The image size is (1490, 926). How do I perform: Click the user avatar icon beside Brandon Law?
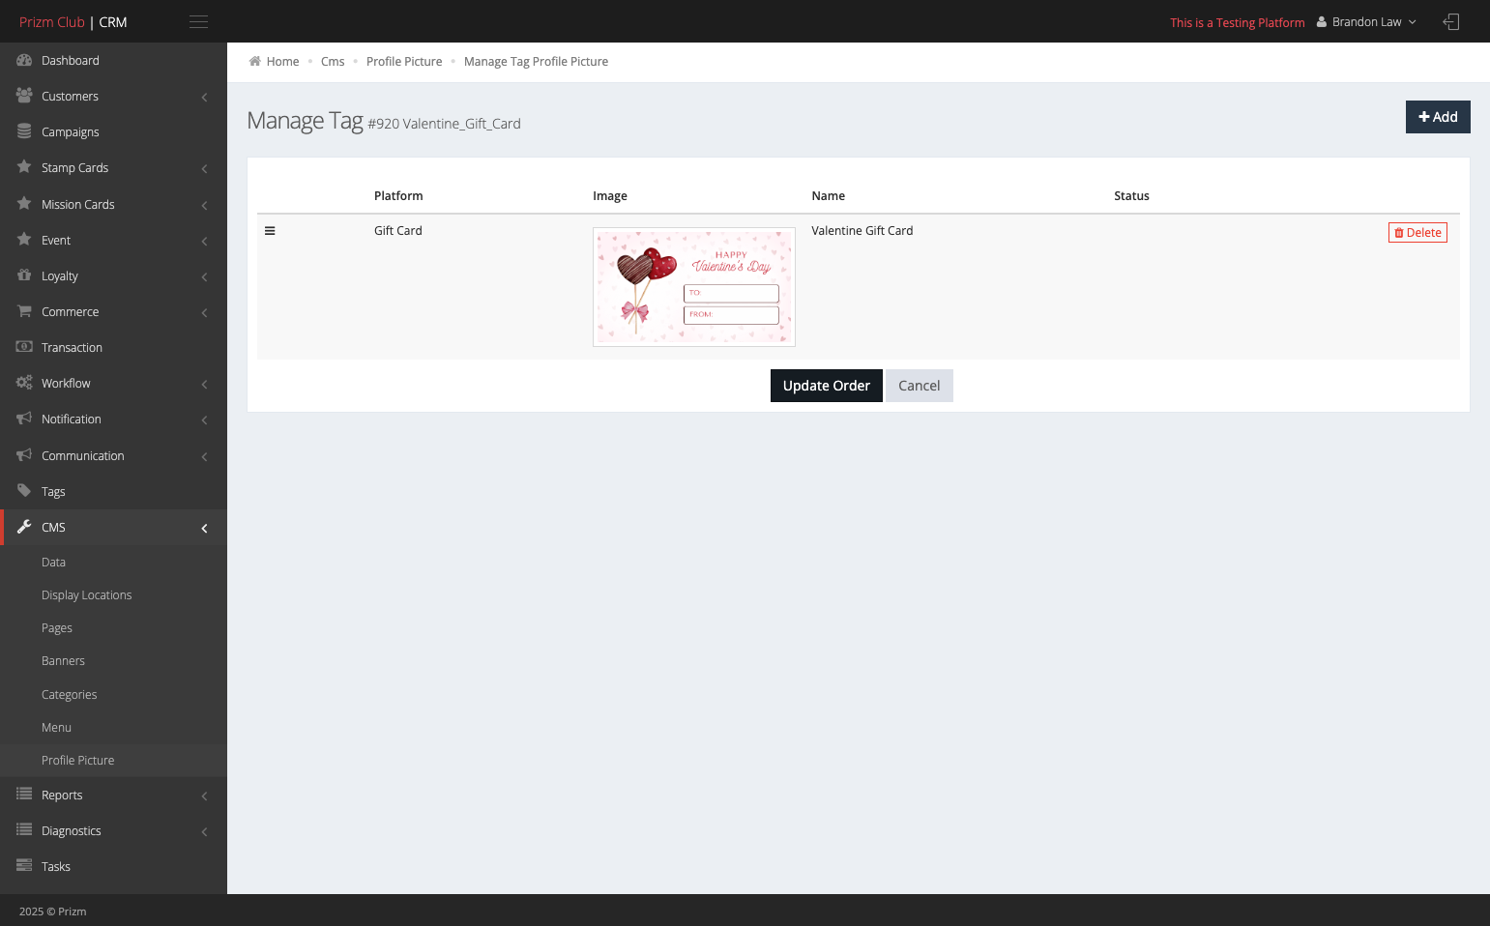[x=1322, y=22]
